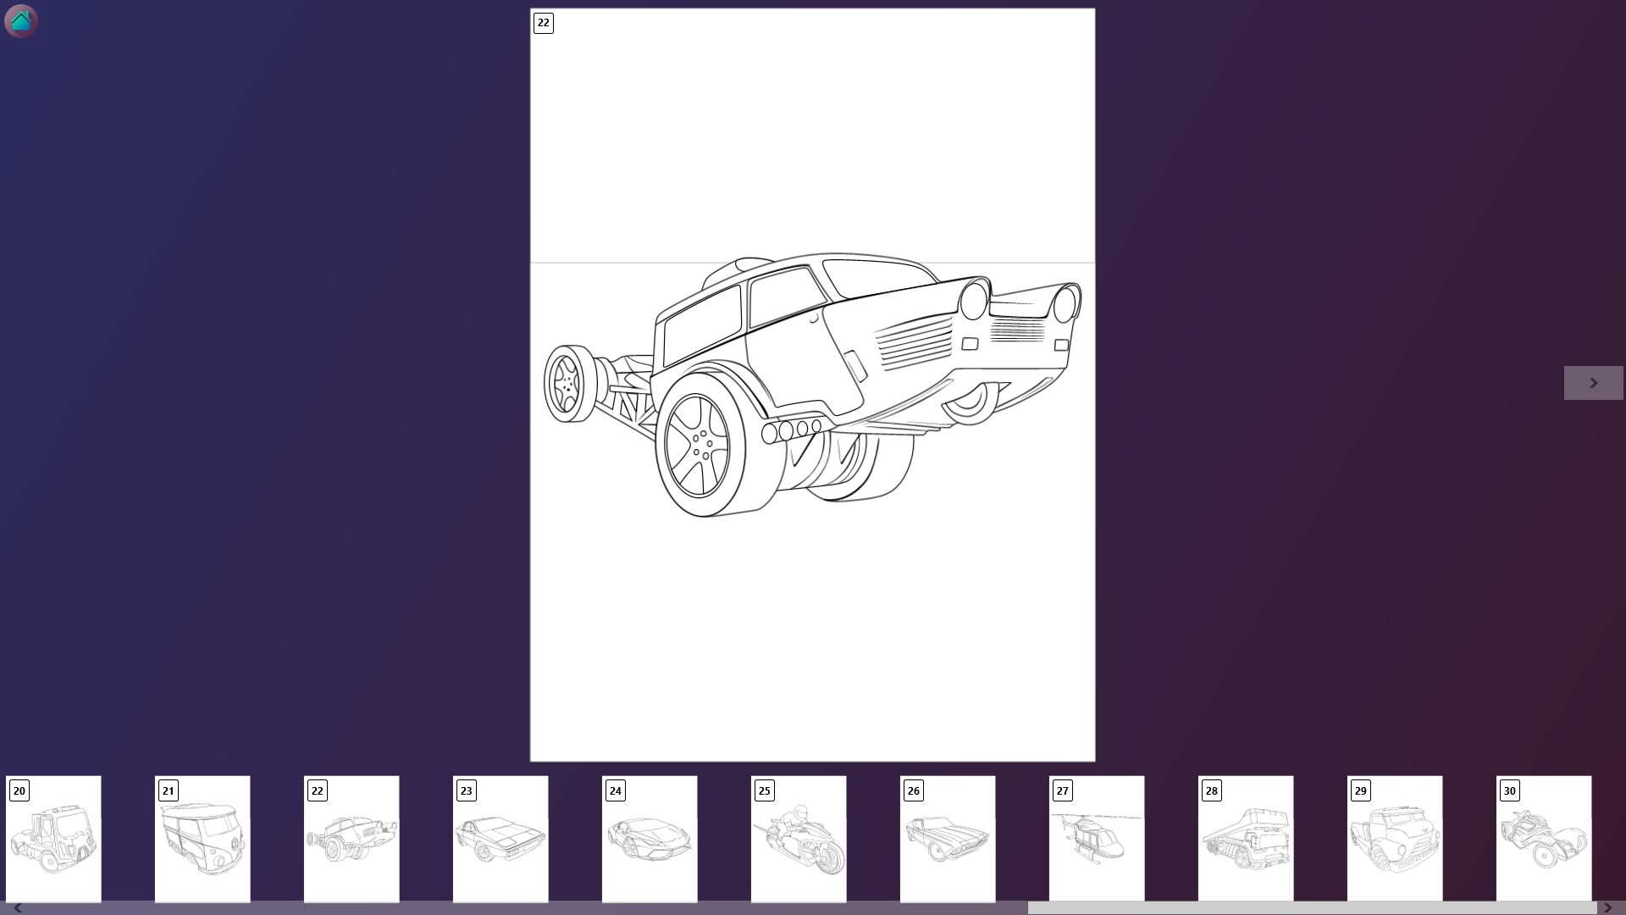Go to next coloring page arrow
This screenshot has height=915, width=1626.
(1593, 383)
